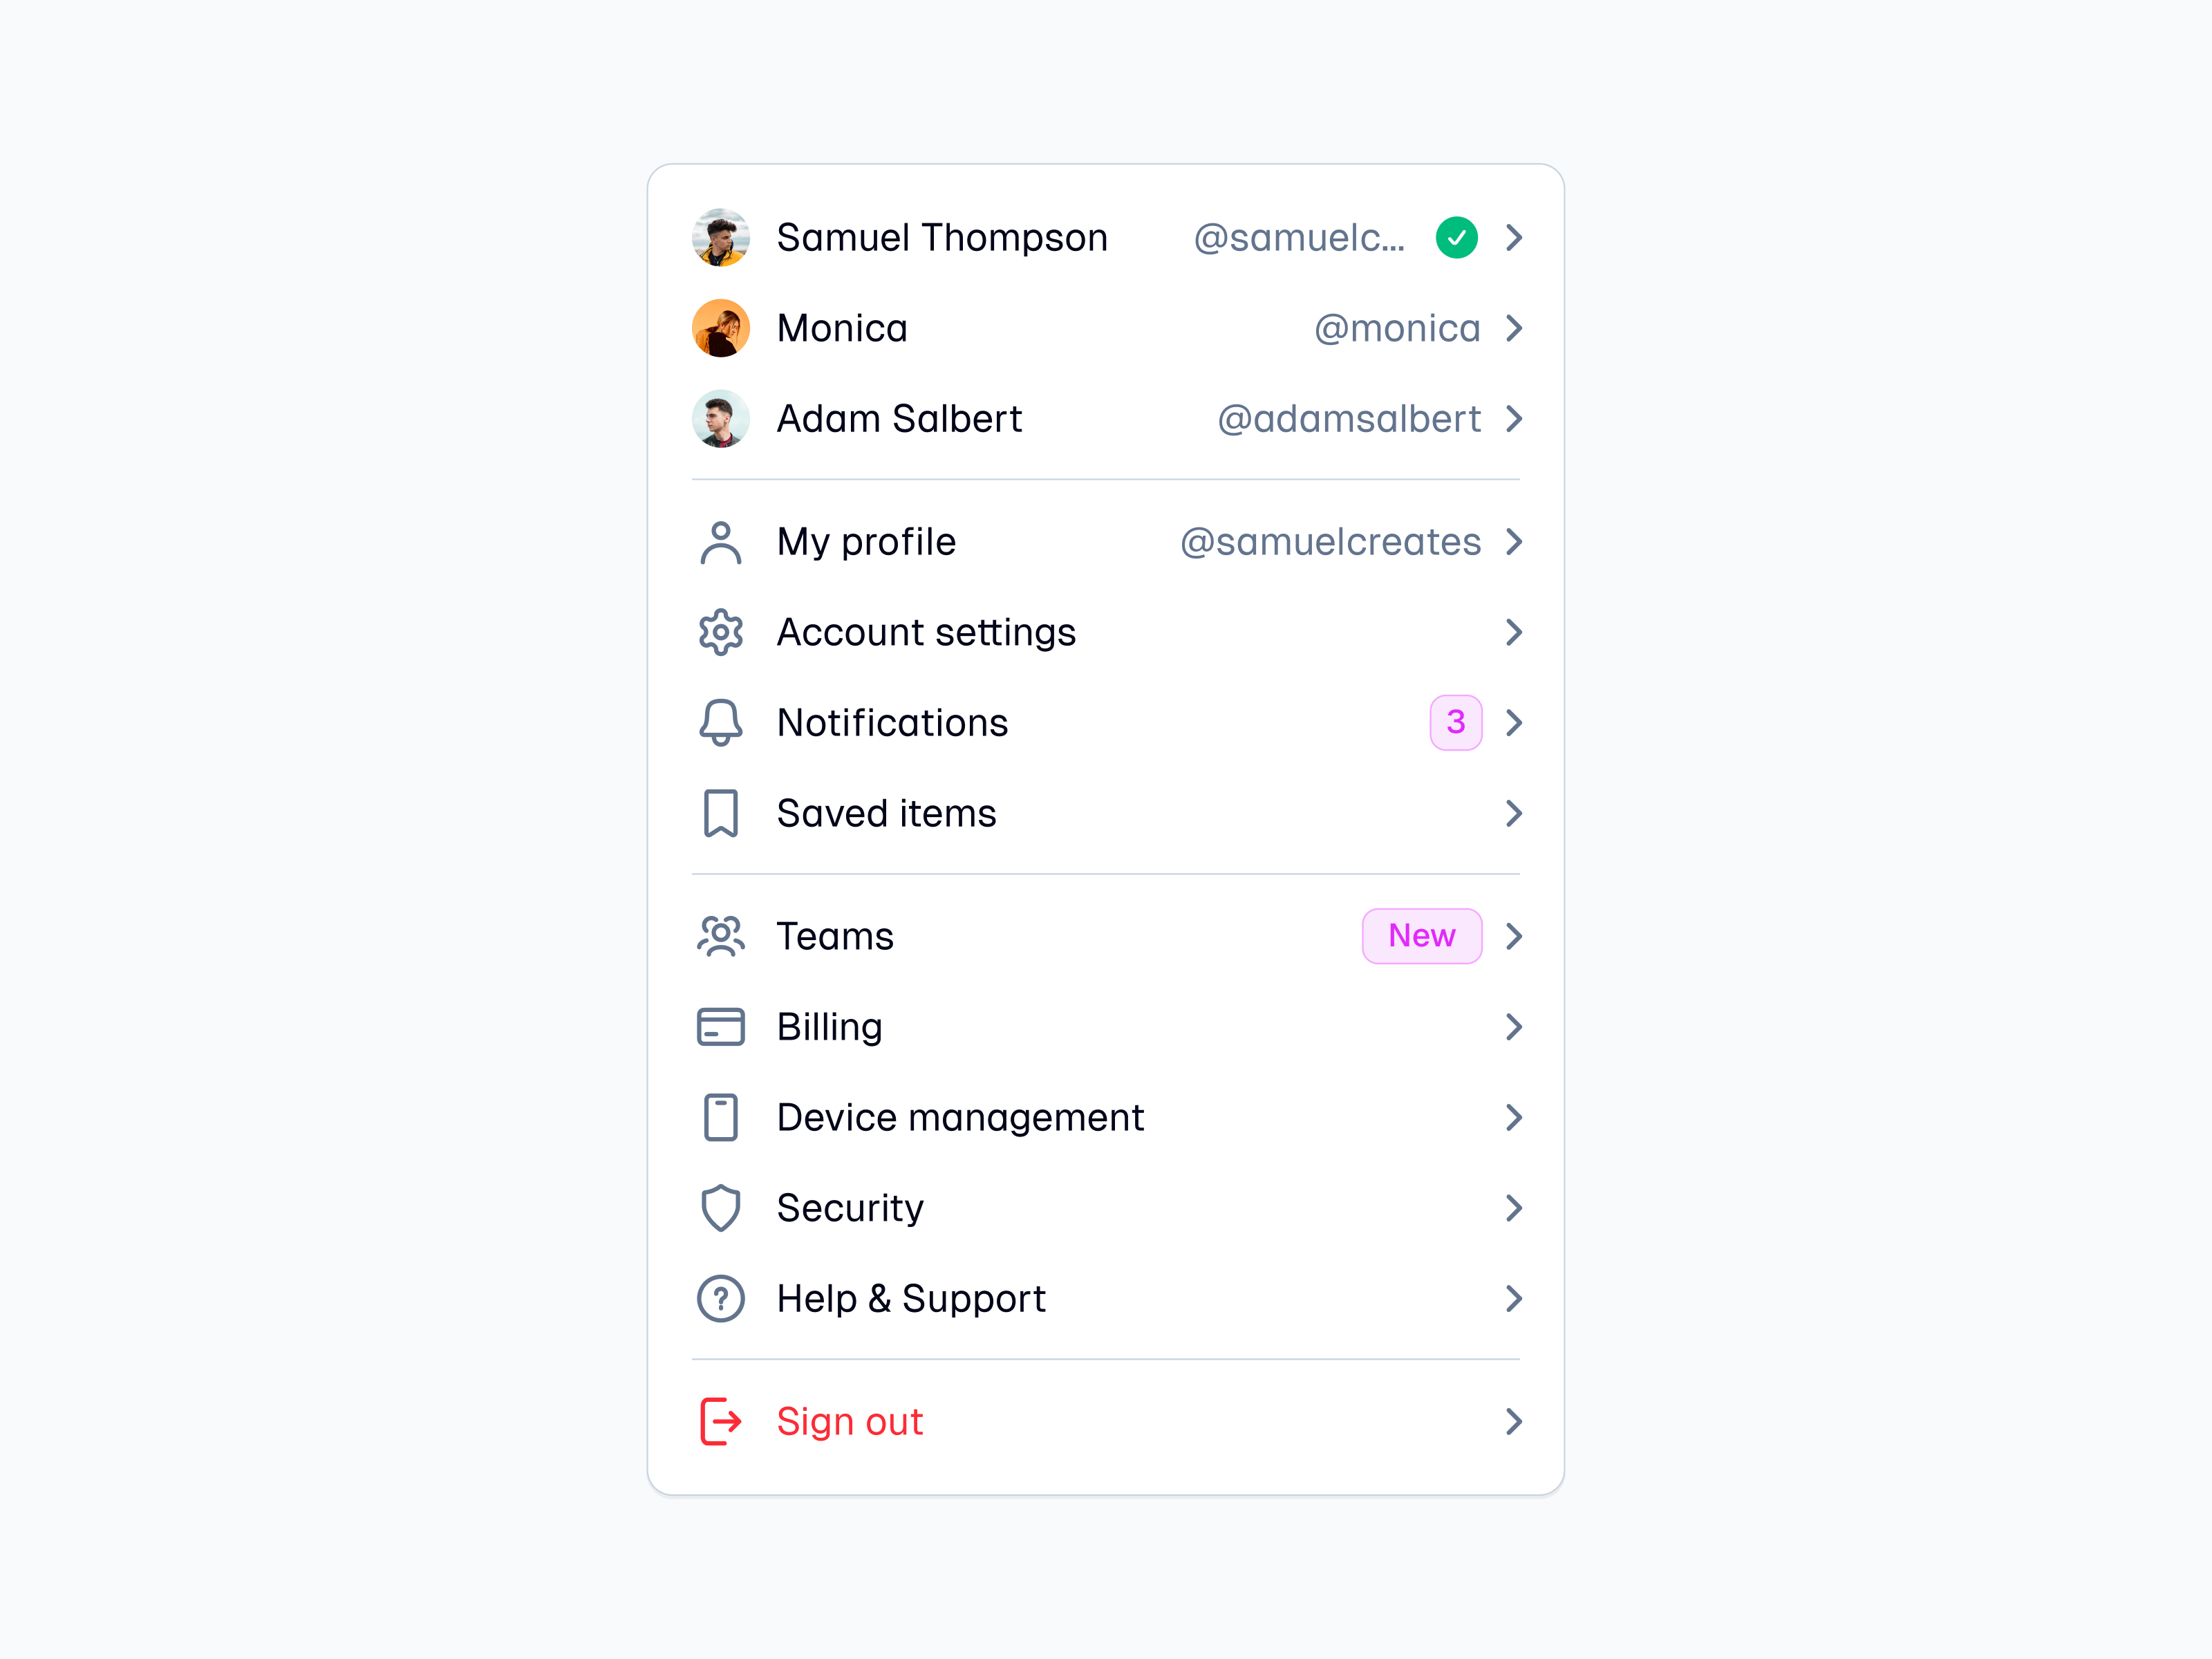Click the Device management phone icon
The image size is (2212, 1659).
(x=720, y=1117)
